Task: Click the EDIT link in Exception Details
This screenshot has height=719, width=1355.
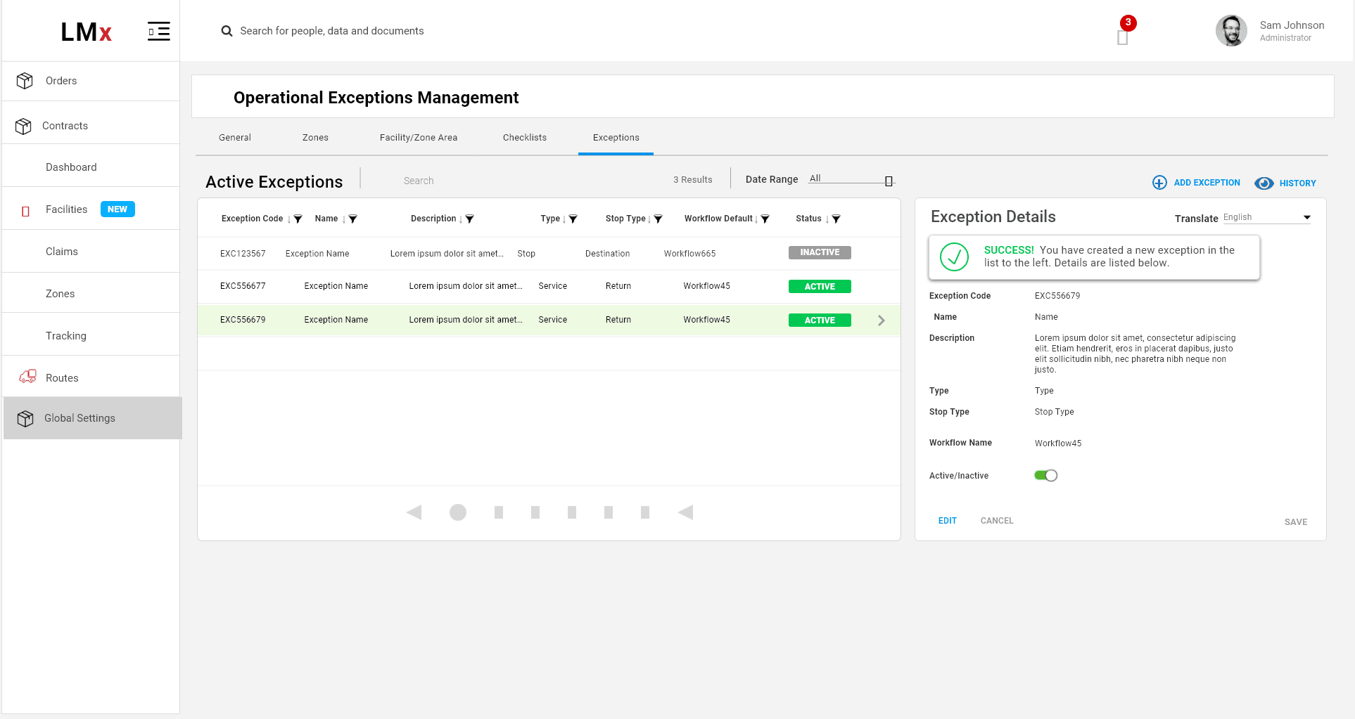Action: coord(947,521)
